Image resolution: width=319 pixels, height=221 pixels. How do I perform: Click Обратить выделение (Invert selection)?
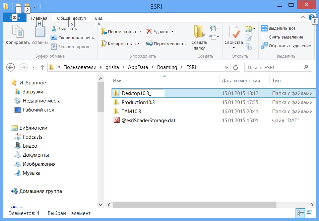click(x=286, y=46)
